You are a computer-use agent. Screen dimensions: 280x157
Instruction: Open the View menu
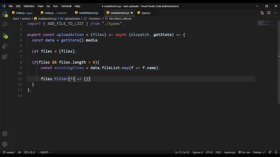point(40,6)
